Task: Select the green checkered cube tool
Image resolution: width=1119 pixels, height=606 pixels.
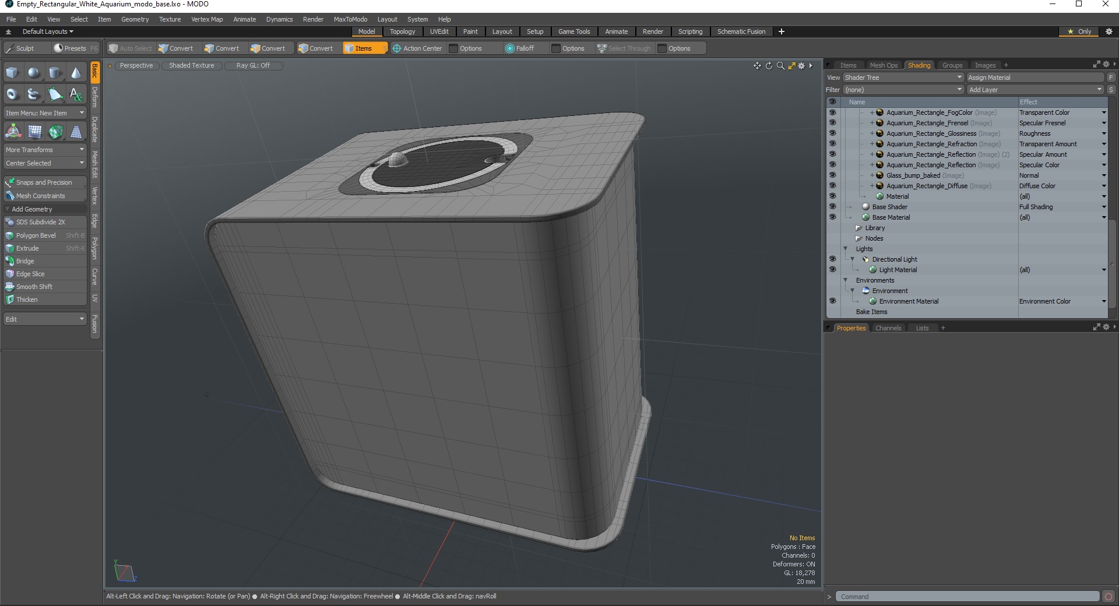Action: pyautogui.click(x=55, y=132)
